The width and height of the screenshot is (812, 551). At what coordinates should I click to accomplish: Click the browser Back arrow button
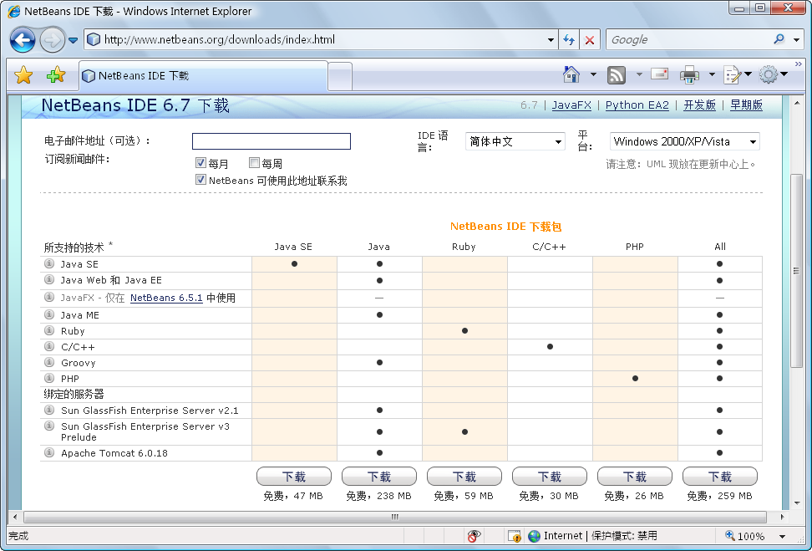pos(23,39)
